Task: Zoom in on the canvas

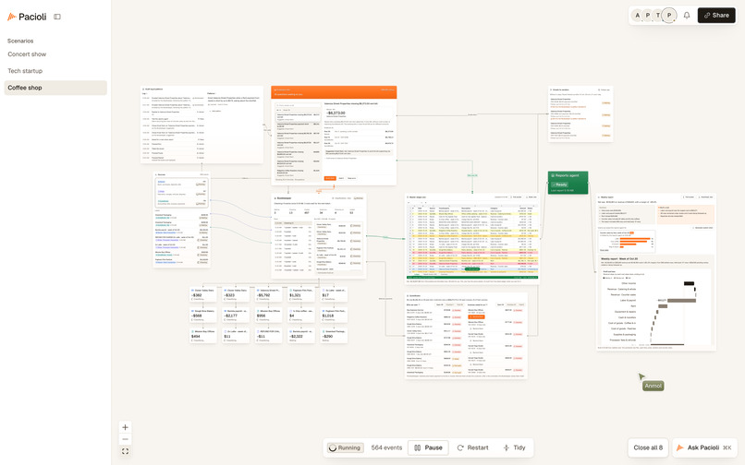Action: coord(125,427)
